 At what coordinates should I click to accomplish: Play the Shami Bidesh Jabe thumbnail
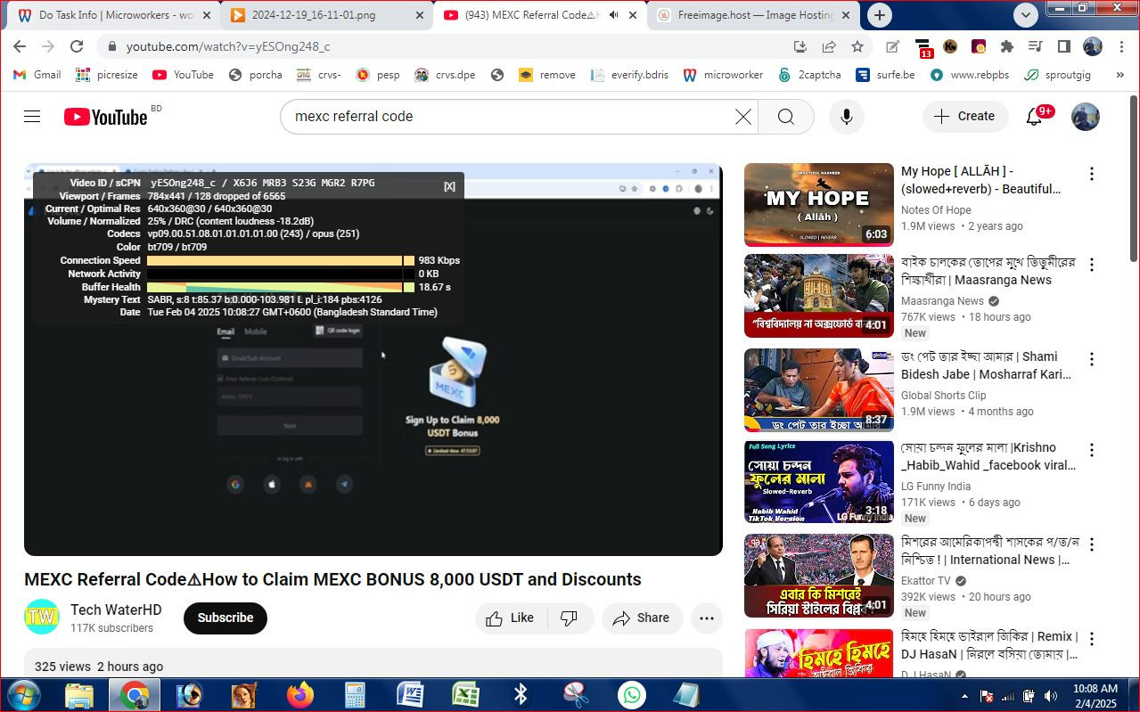(x=818, y=390)
